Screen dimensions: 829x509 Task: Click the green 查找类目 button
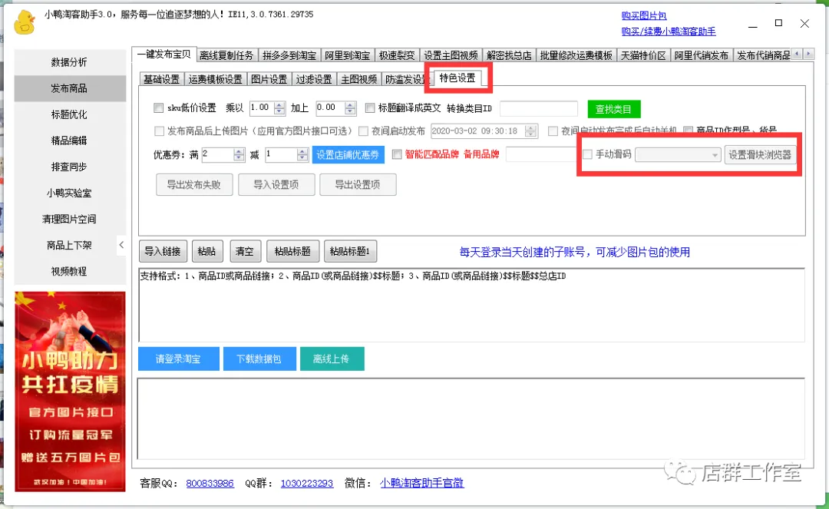614,108
